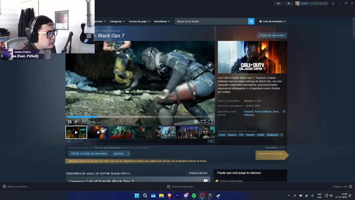Open Discord tray icon

(x=301, y=196)
